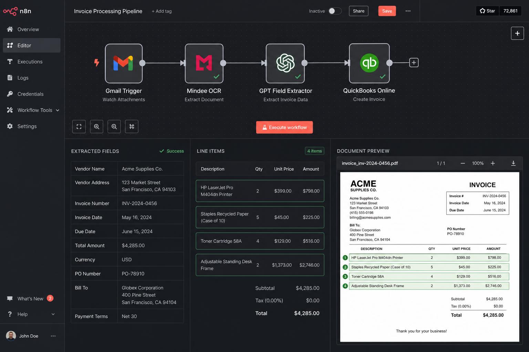Click the PO Number value PO-78910
Screen dimensions: 529x352
coord(133,274)
